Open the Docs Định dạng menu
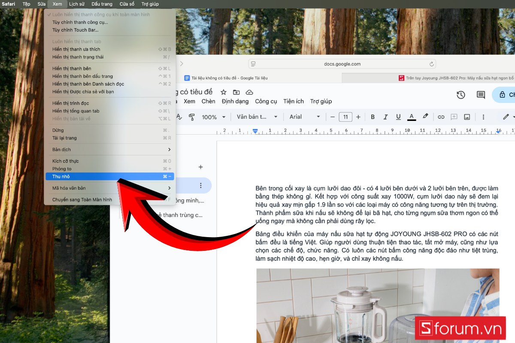This screenshot has height=343, width=515. point(235,101)
